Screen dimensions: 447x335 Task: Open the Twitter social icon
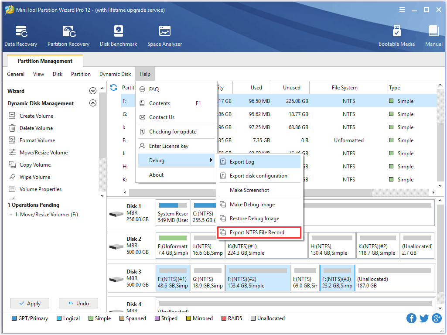424,318
